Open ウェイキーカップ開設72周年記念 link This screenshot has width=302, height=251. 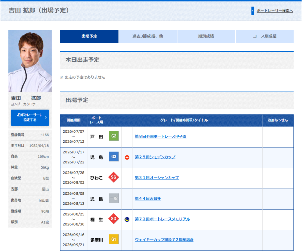(164, 240)
